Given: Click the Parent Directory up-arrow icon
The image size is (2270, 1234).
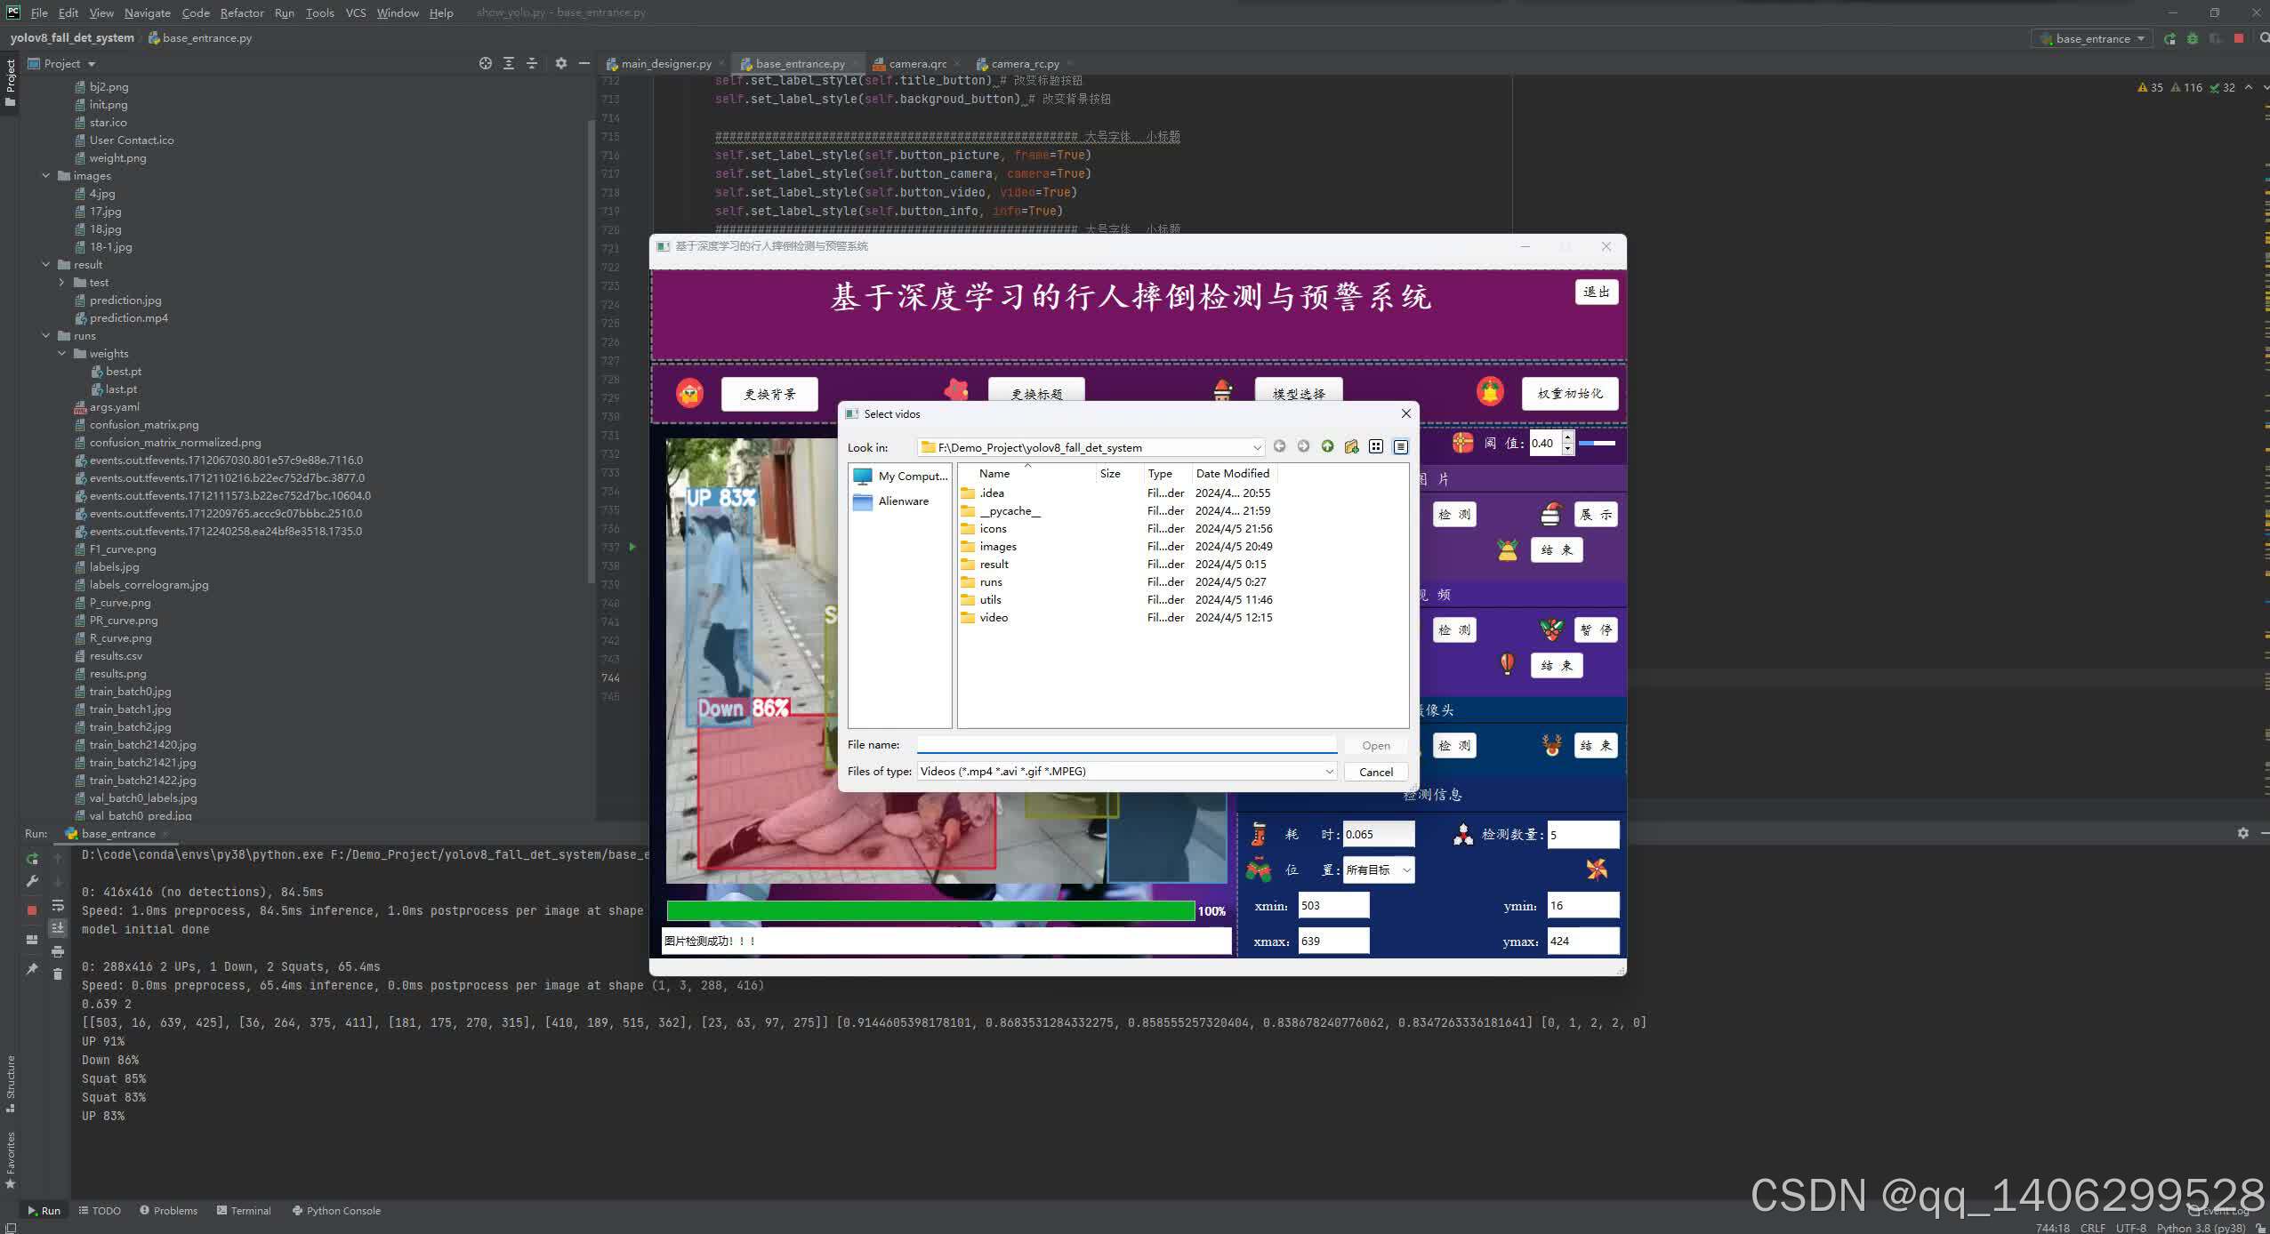Looking at the screenshot, I should [x=1327, y=446].
